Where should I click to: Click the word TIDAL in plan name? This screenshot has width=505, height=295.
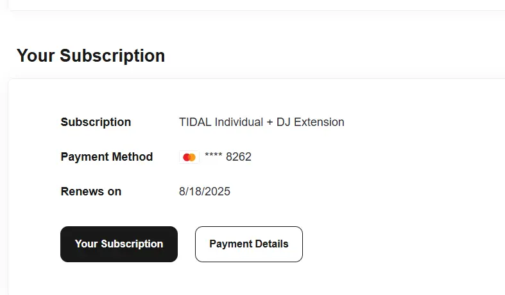click(195, 122)
